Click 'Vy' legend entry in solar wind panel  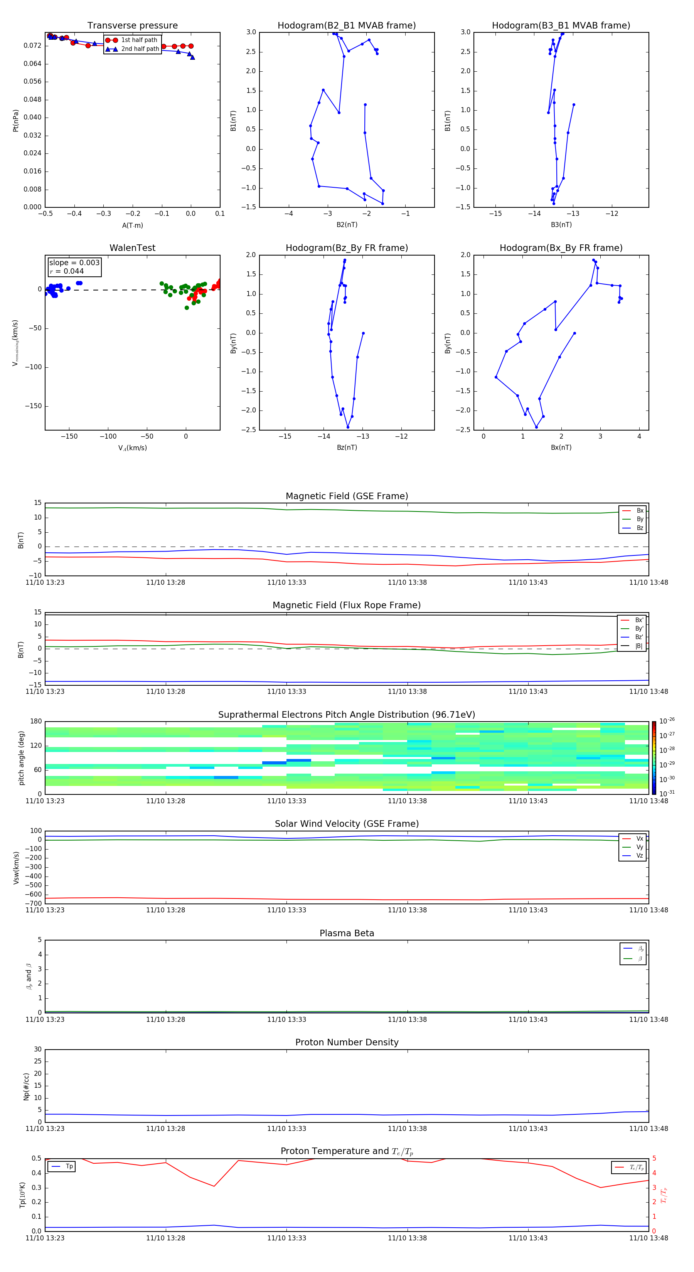[633, 847]
